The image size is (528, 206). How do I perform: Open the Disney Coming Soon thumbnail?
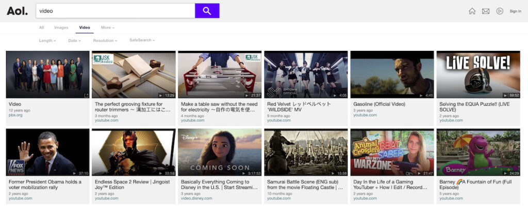(220, 153)
